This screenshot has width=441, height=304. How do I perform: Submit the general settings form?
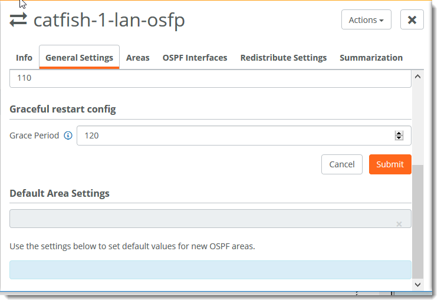pos(390,164)
